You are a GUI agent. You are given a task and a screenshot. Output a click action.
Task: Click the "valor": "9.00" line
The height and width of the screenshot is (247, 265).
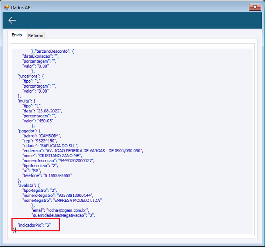tap(36, 91)
